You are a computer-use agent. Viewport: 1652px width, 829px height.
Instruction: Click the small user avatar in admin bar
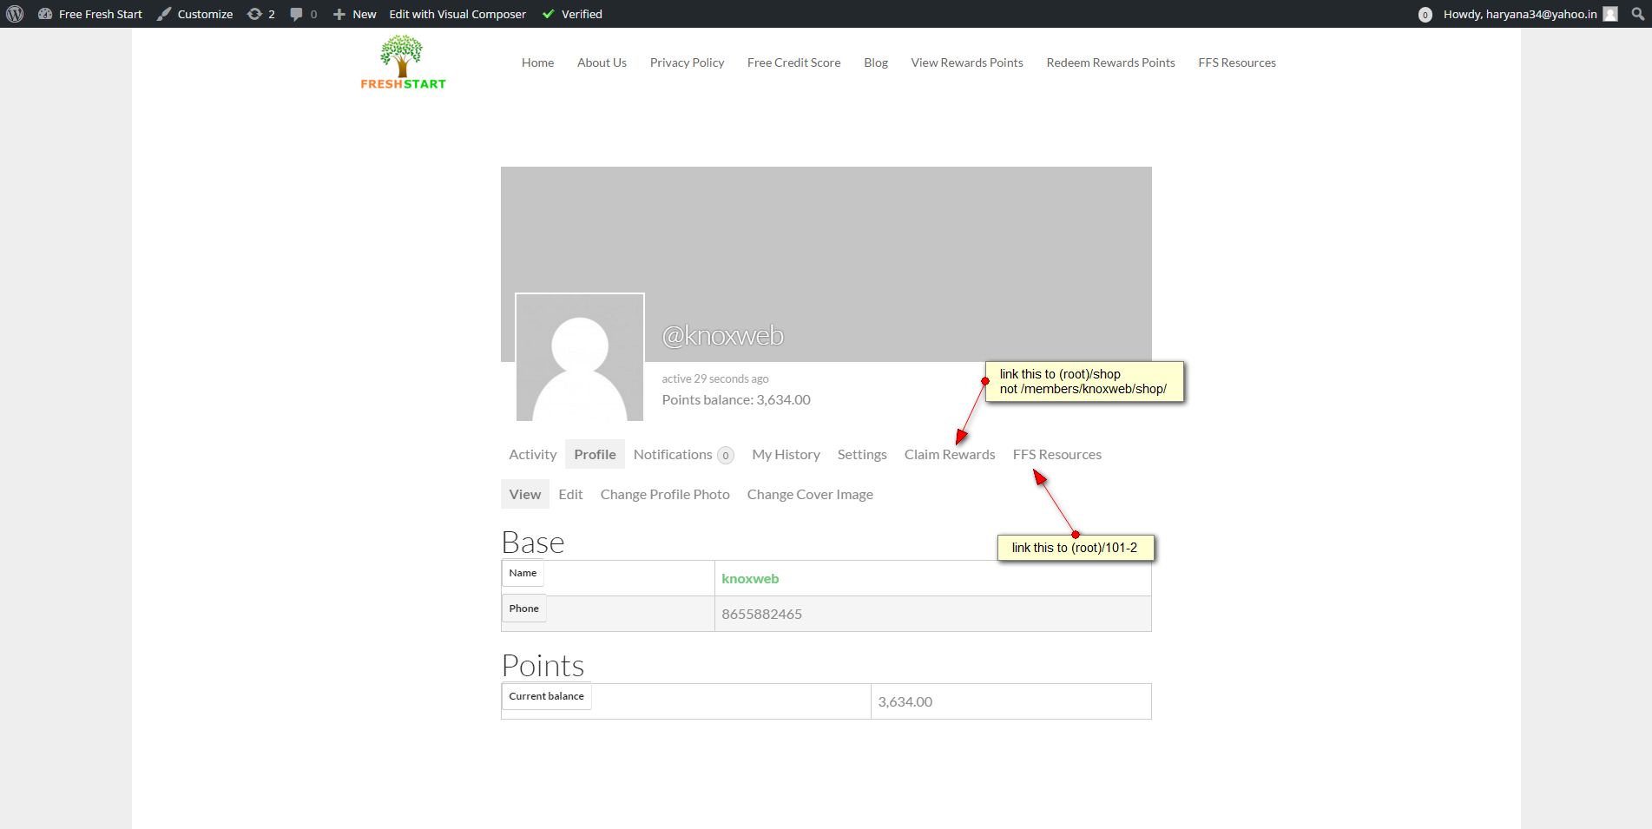click(x=1610, y=14)
